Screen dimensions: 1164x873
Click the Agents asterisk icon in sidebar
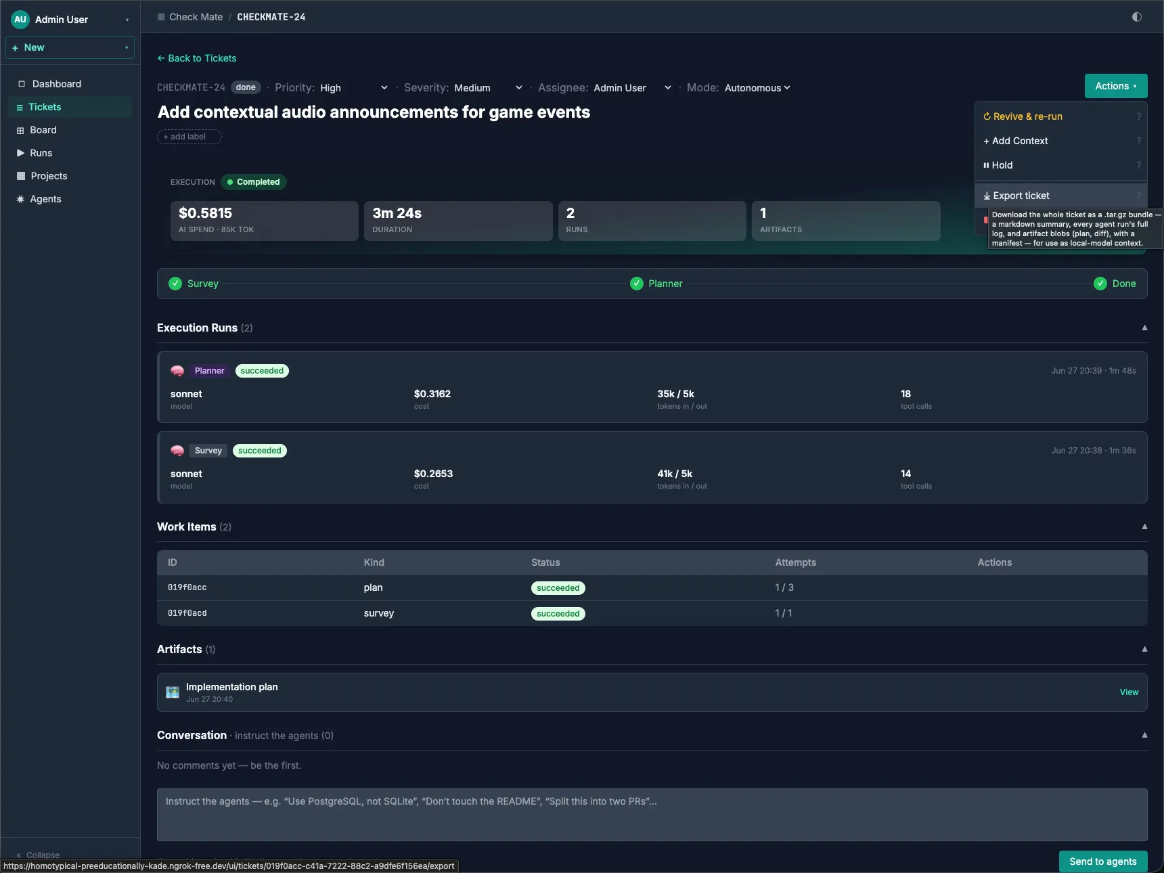20,199
